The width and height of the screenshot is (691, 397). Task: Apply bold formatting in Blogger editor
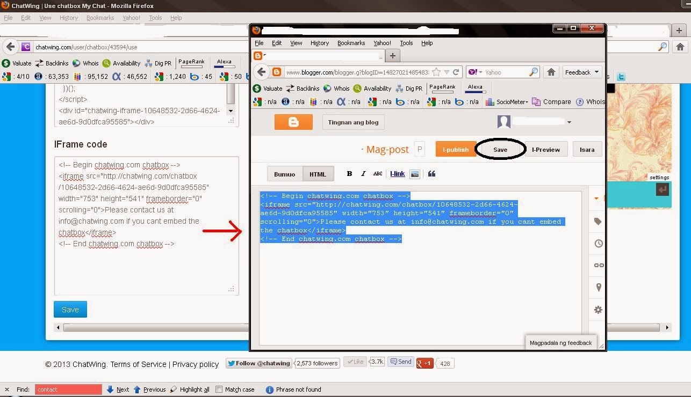[349, 174]
